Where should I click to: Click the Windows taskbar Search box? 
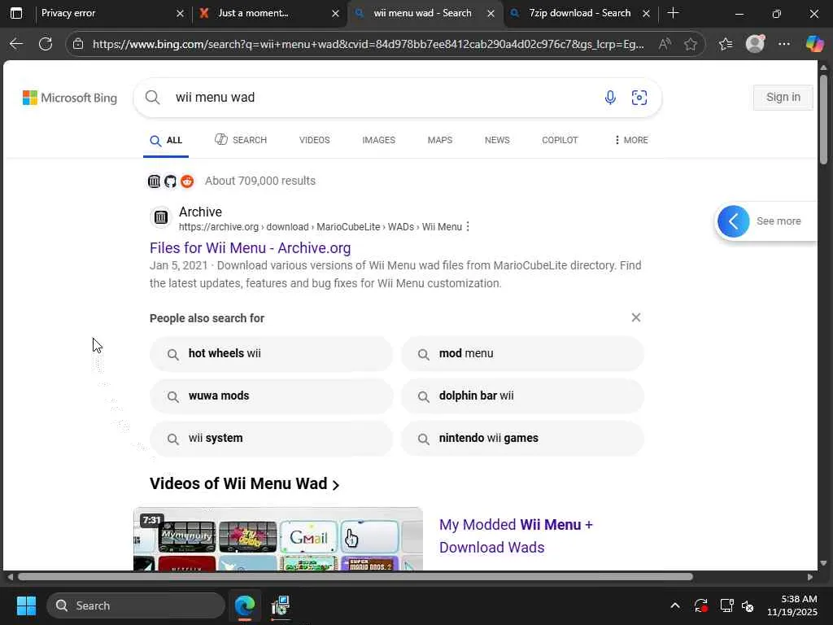[136, 605]
